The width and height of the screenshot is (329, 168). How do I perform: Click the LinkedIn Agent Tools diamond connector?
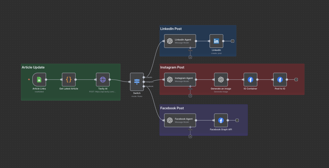(x=190, y=48)
